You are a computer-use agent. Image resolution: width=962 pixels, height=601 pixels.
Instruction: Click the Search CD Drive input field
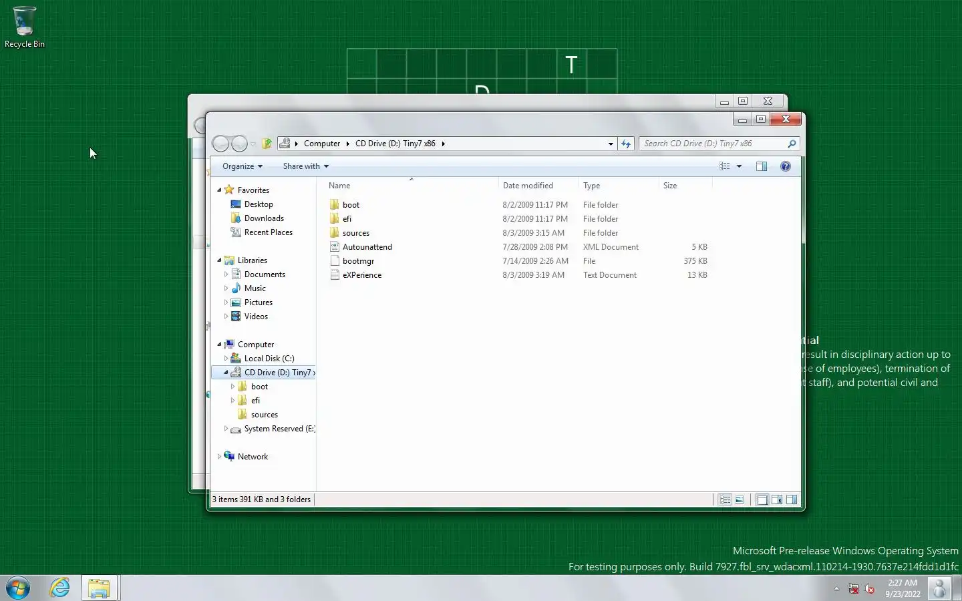point(713,144)
